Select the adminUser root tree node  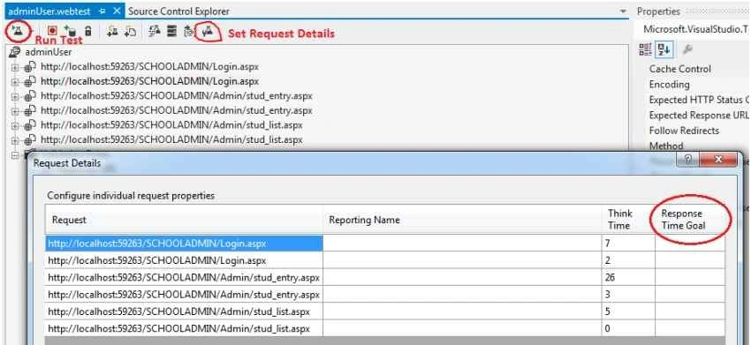point(49,52)
